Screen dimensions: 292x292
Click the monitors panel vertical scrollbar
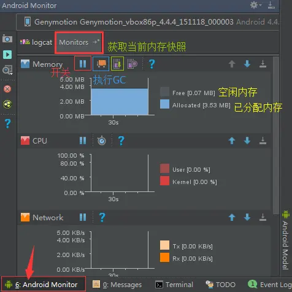(276, 135)
